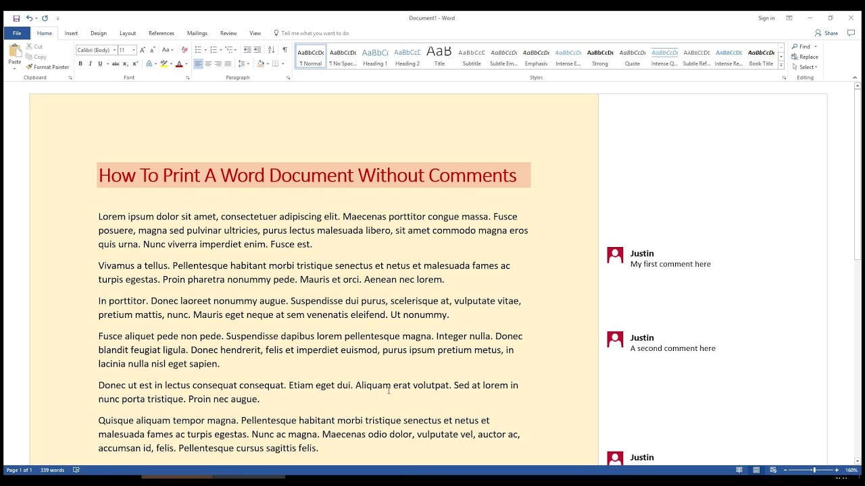Click the Format Painter tool
This screenshot has width=865, height=486.
47,67
